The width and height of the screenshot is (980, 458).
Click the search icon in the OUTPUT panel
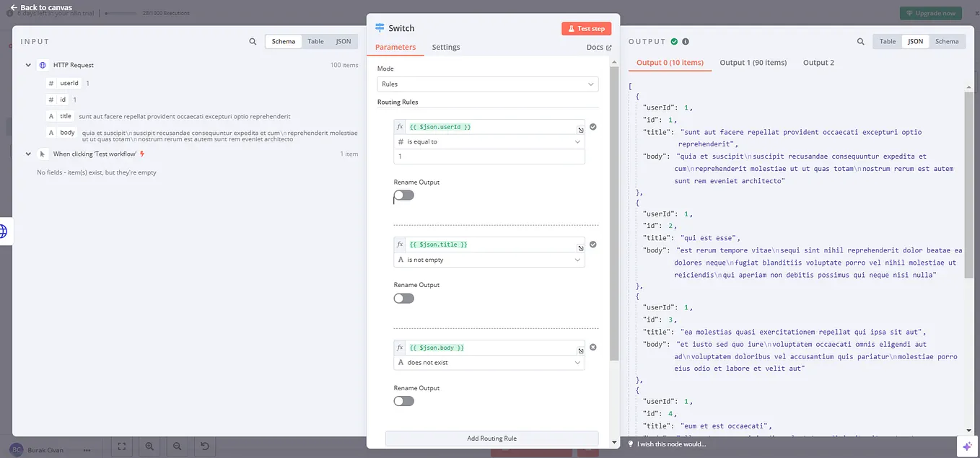pyautogui.click(x=861, y=42)
